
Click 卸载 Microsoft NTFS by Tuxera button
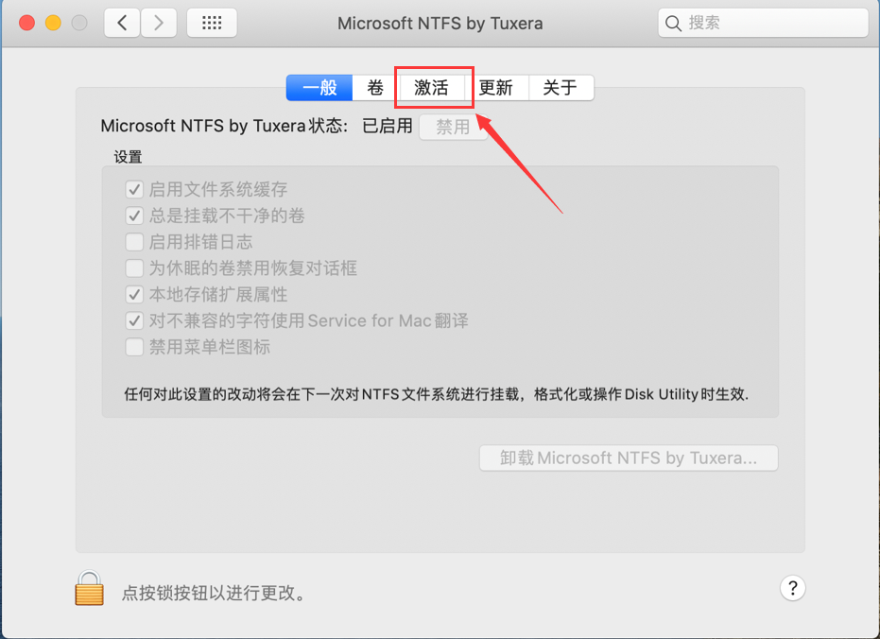click(x=629, y=458)
